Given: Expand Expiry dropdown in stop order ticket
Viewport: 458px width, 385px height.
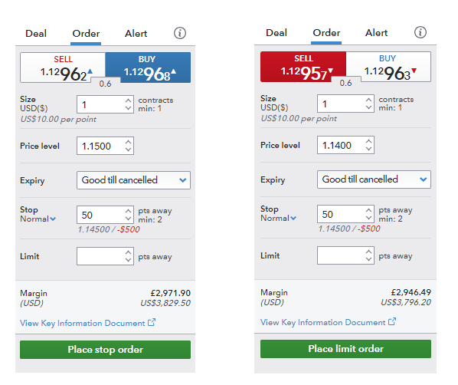Looking at the screenshot, I should click(x=133, y=180).
